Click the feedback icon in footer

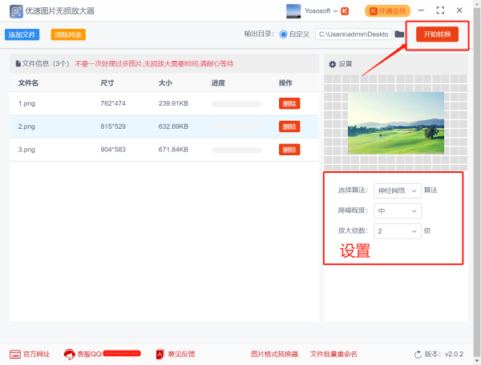(160, 354)
